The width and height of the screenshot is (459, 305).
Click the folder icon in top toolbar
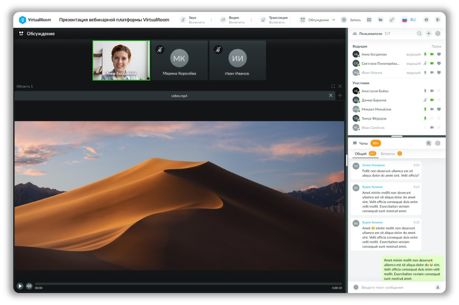[380, 20]
